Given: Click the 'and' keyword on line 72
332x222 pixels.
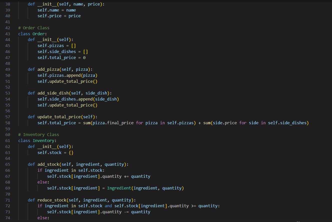Looking at the screenshot, I should (108, 206).
